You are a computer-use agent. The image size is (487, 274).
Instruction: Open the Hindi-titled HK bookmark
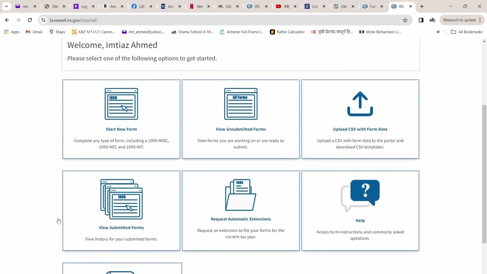tap(332, 32)
